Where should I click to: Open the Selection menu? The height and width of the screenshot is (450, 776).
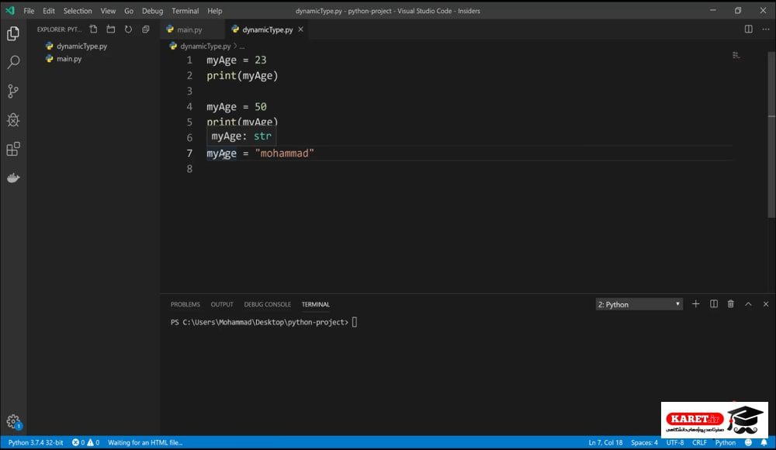78,11
